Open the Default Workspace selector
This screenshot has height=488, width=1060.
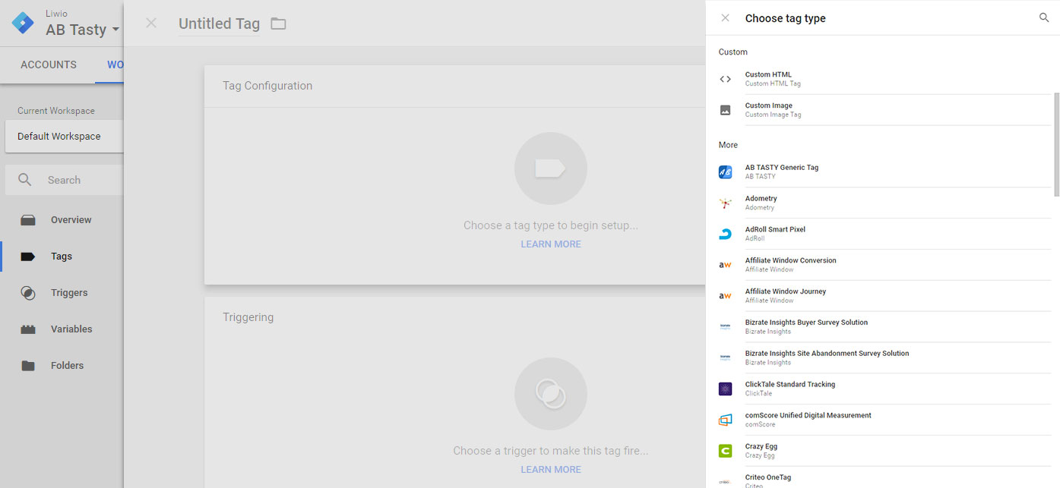coord(64,137)
